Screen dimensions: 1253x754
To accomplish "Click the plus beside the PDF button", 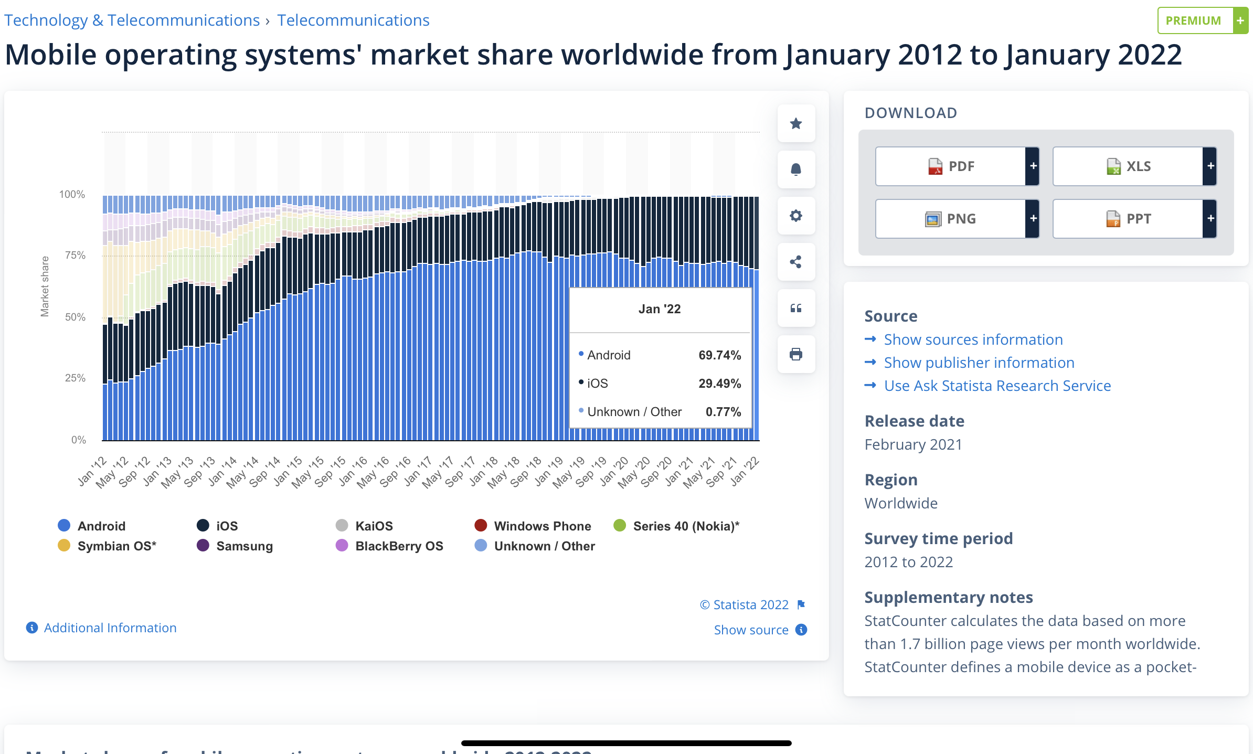I will 1033,166.
